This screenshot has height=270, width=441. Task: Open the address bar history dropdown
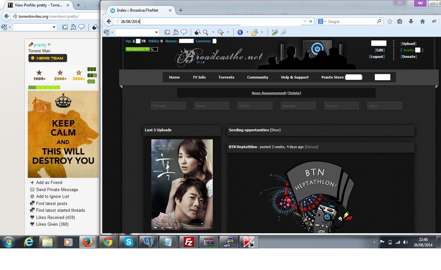pyautogui.click(x=304, y=22)
